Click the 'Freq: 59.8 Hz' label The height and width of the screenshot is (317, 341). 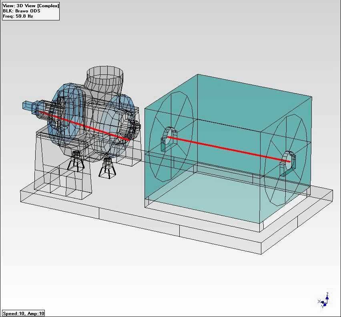18,16
